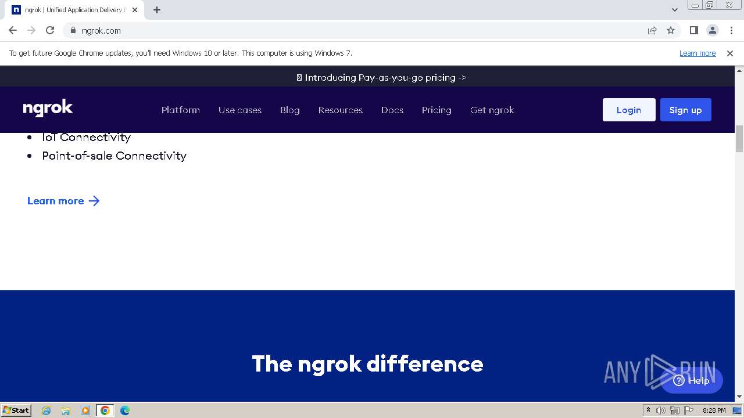
Task: Open Windows Media Player from the taskbar
Action: pyautogui.click(x=85, y=410)
